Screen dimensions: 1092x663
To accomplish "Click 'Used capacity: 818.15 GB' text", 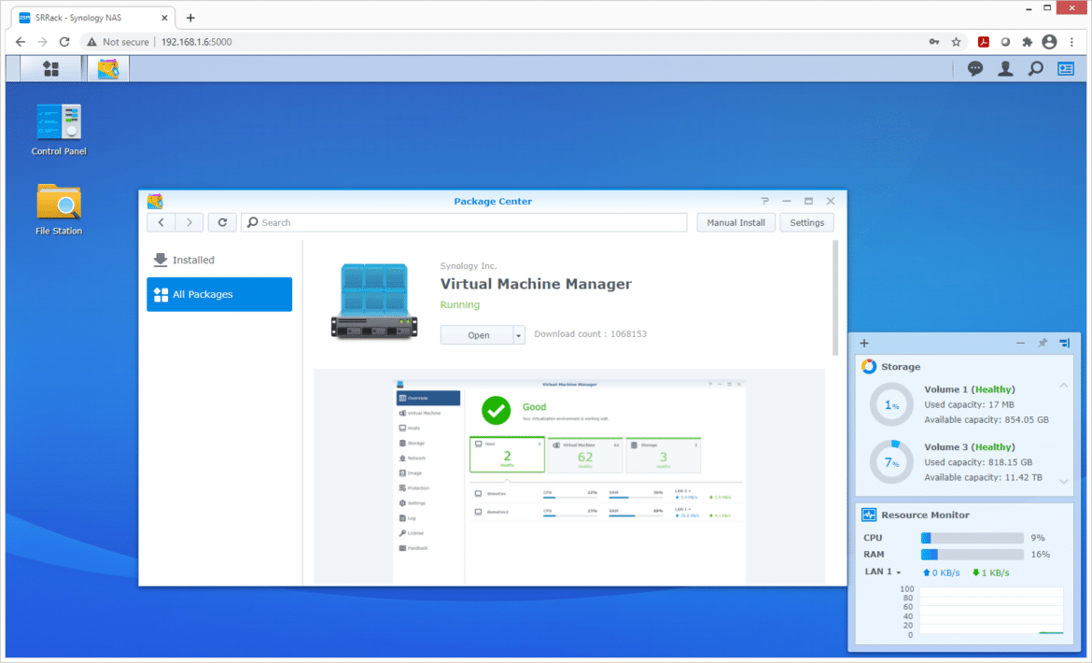I will [x=978, y=462].
